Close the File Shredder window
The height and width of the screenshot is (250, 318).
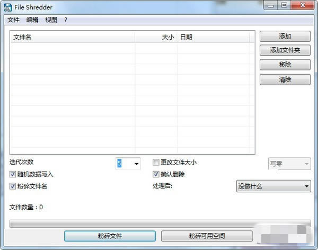click(303, 5)
